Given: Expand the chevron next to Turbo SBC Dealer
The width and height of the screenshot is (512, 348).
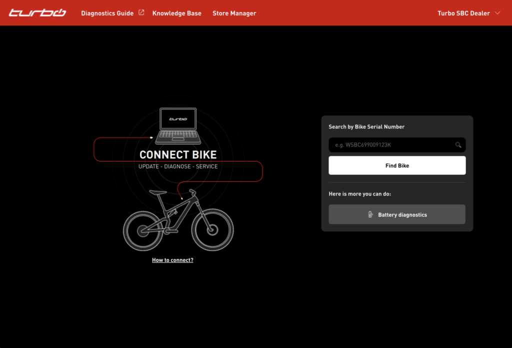Looking at the screenshot, I should (497, 13).
